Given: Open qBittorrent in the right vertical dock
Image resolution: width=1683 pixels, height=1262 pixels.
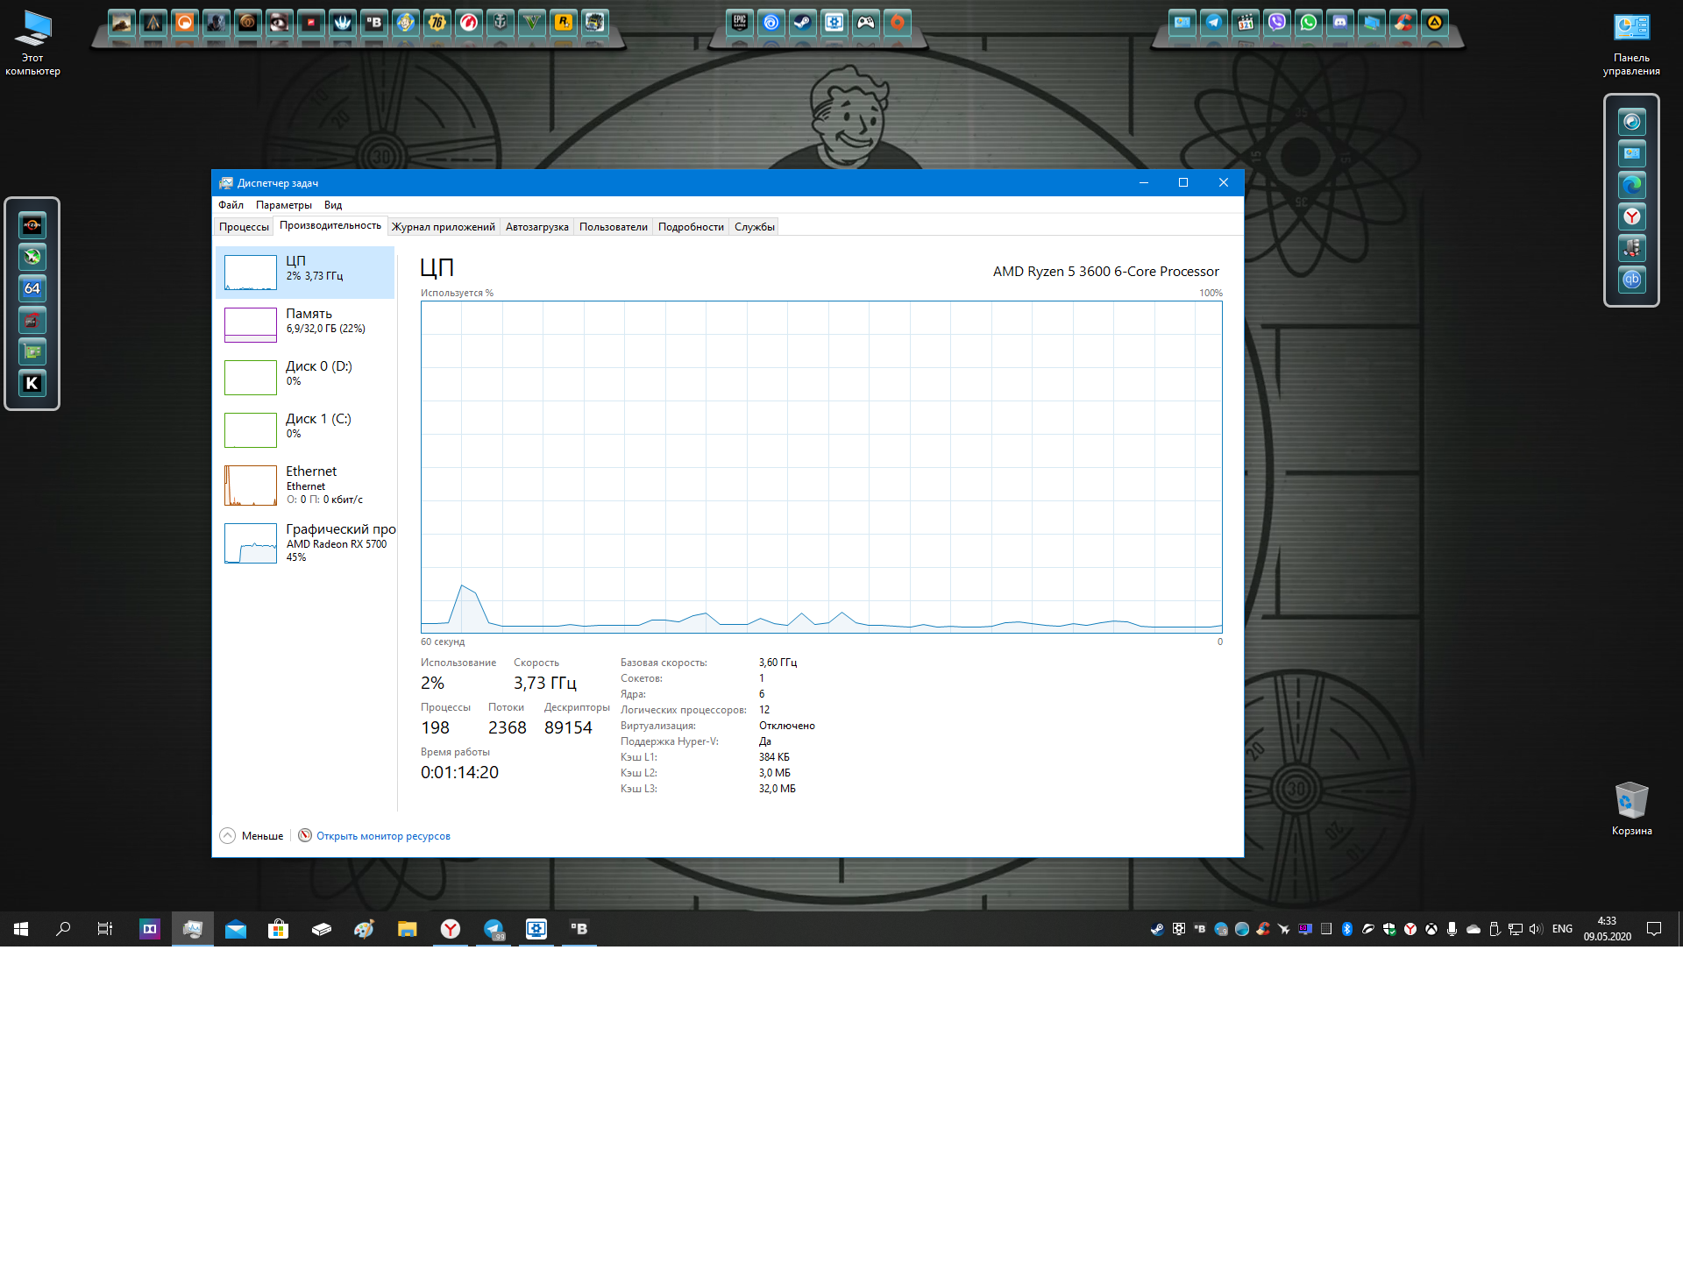Looking at the screenshot, I should coord(1632,280).
